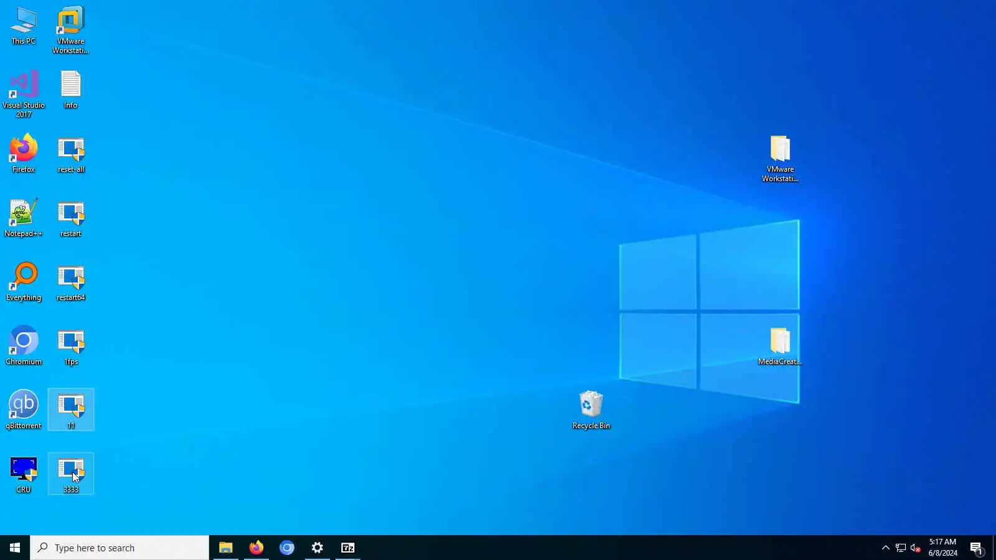The image size is (996, 560).
Task: Switch to Chromium in the taskbar
Action: tap(286, 548)
